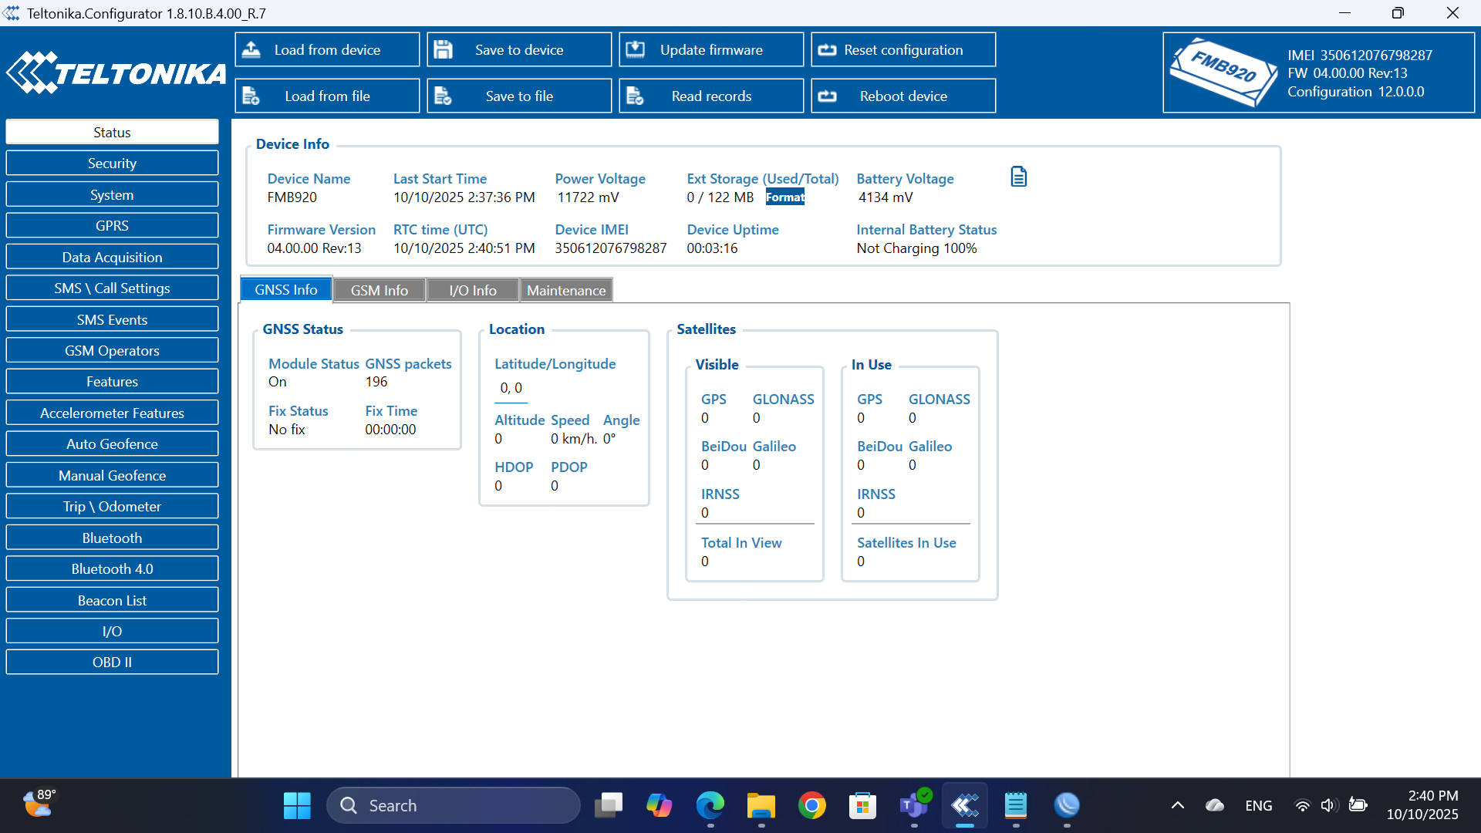Click the FMB920 device image
Viewport: 1481px width, 833px height.
(x=1223, y=73)
